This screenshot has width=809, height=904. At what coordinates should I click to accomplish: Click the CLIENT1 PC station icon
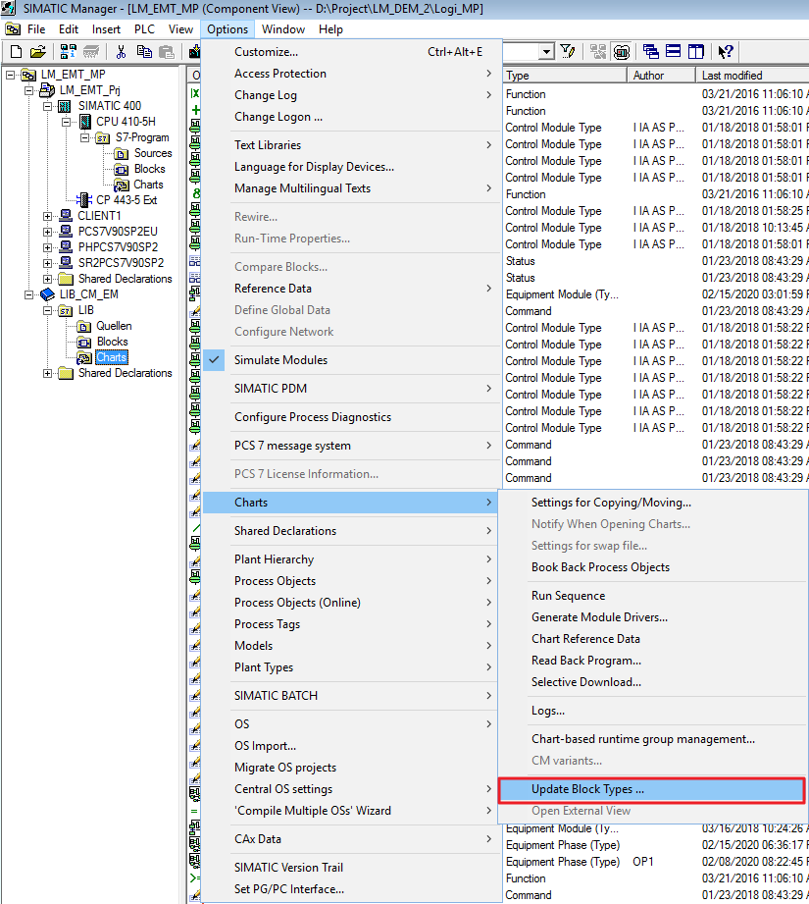(67, 216)
